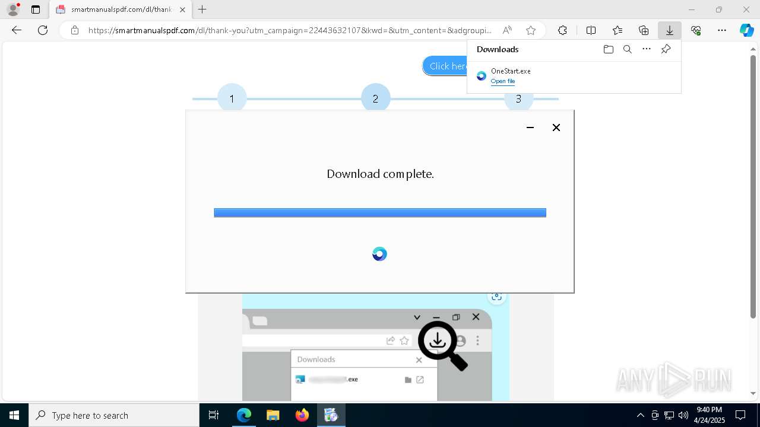Add page to favorites star
Image resolution: width=760 pixels, height=427 pixels.
(x=531, y=30)
